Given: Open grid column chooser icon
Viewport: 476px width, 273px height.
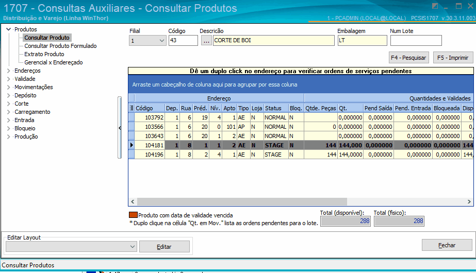Looking at the screenshot, I should [132, 108].
